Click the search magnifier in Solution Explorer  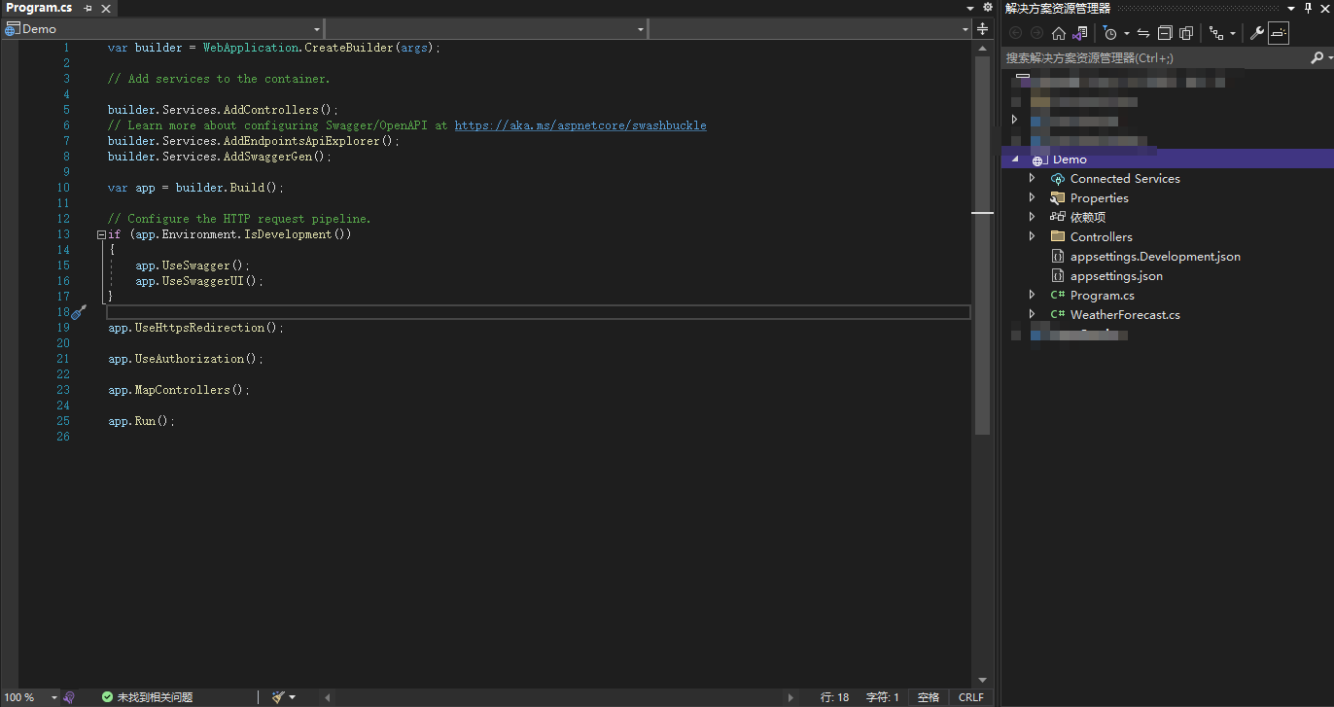pyautogui.click(x=1316, y=58)
